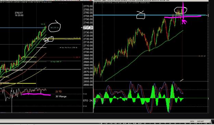Image resolution: width=214 pixels, height=125 pixels.
Task: Click the 2737.29 current price marker
Action: point(88,28)
